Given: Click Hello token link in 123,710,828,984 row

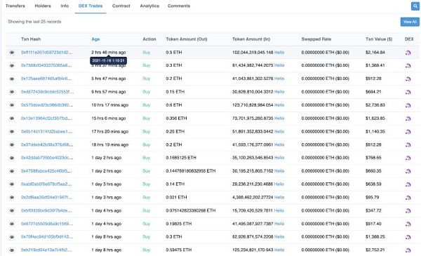Looking at the screenshot, I should coord(279,105).
